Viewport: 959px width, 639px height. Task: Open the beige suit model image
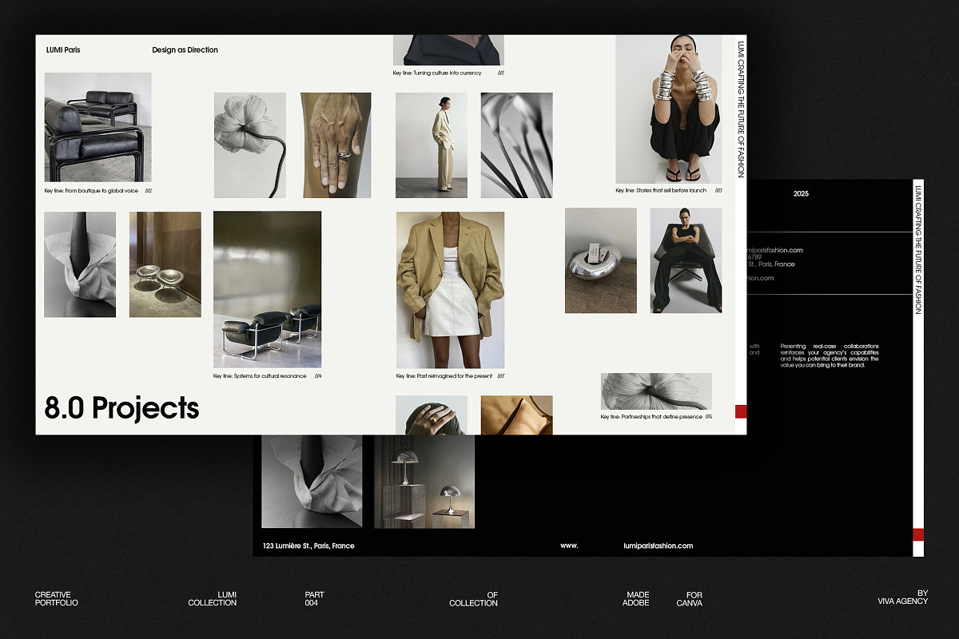click(431, 144)
